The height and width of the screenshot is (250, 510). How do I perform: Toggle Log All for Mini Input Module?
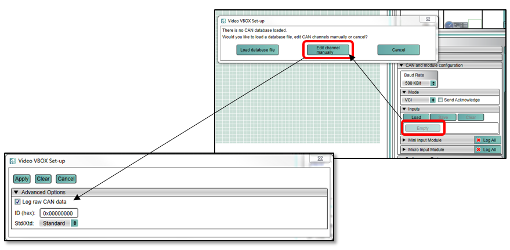(x=488, y=140)
